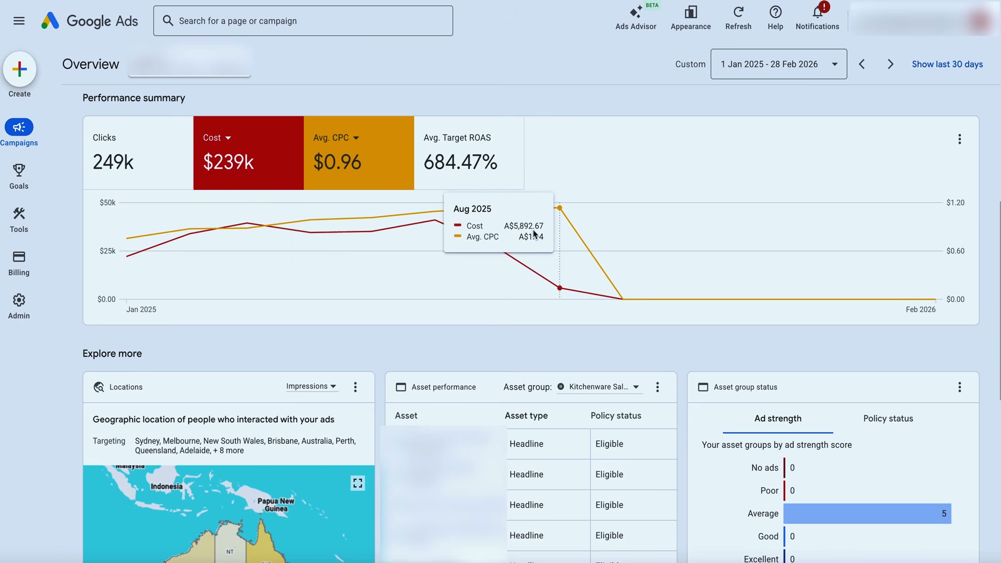Click the Asset group status card icon

click(703, 387)
